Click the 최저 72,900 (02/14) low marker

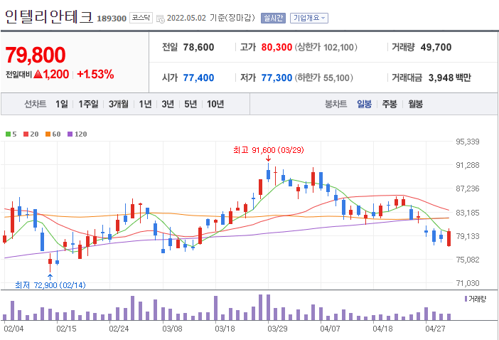(50, 285)
